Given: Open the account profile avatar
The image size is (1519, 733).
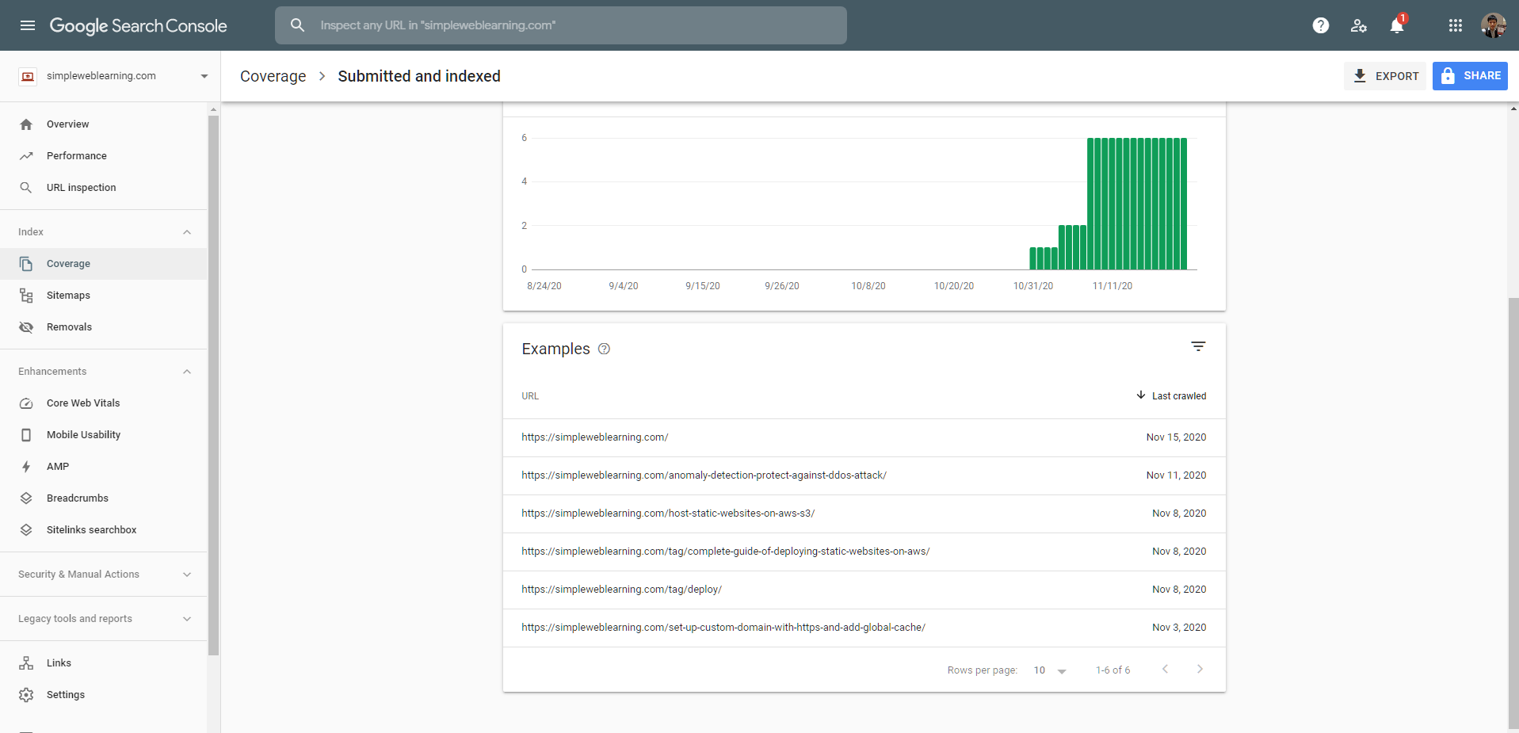Looking at the screenshot, I should pos(1494,25).
